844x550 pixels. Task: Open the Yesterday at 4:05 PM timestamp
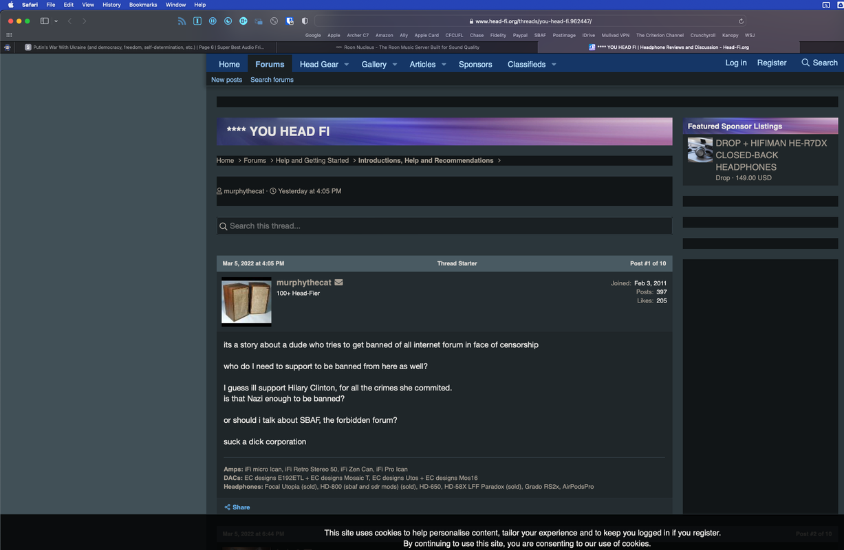click(310, 191)
